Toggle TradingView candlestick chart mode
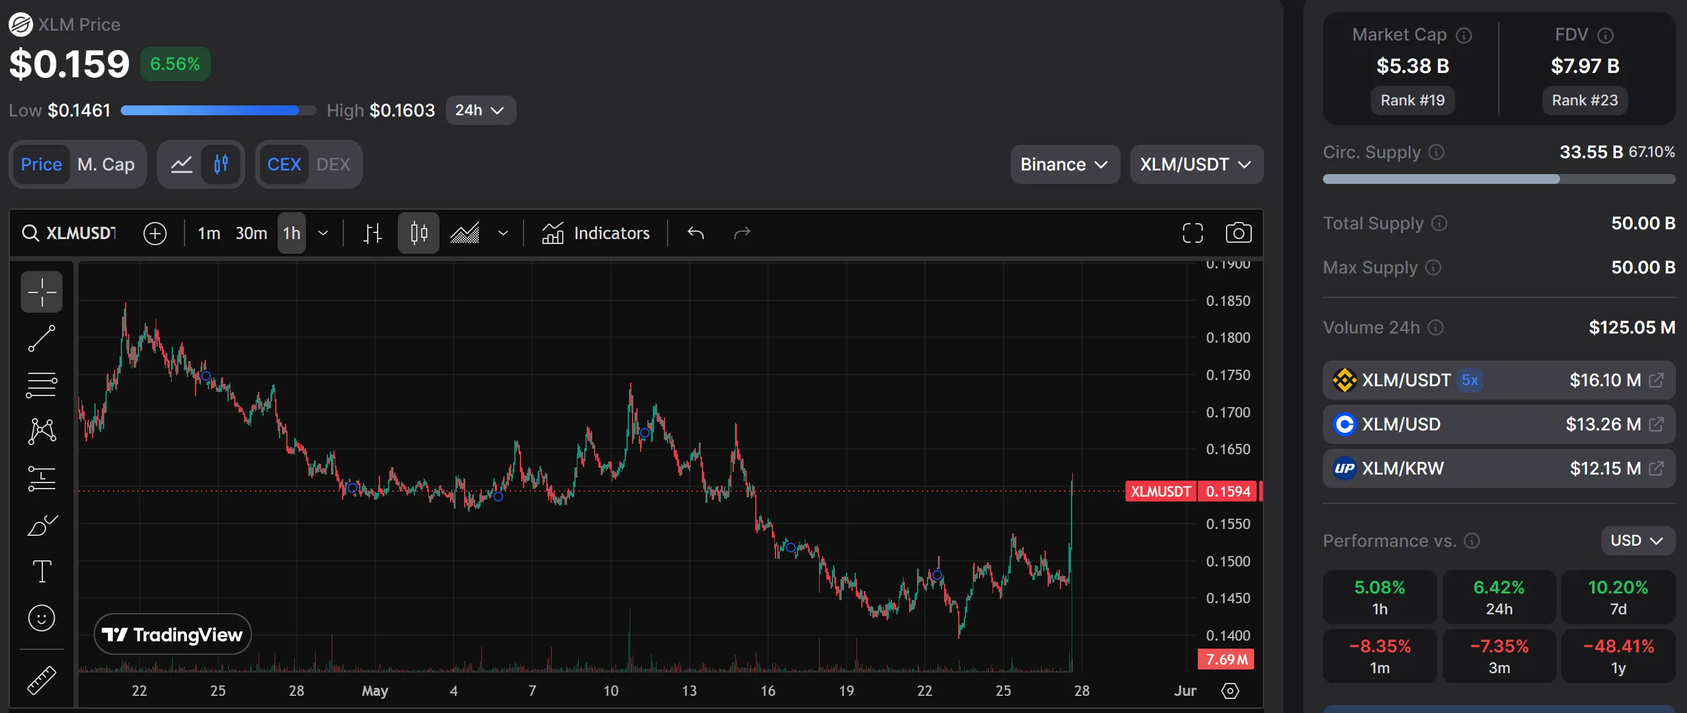The image size is (1687, 713). click(x=221, y=164)
